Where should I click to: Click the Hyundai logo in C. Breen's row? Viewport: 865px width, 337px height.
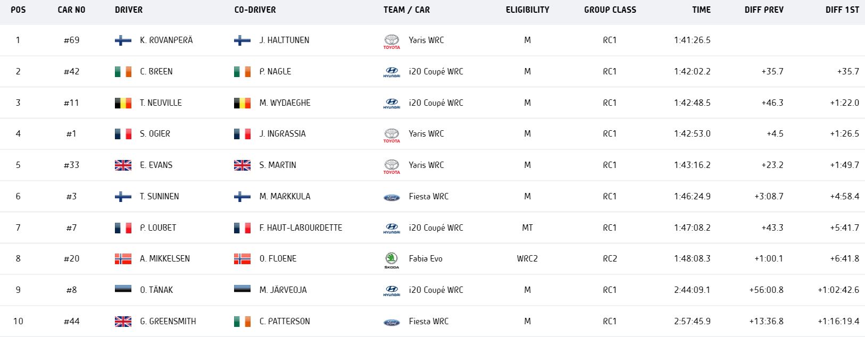(x=392, y=72)
